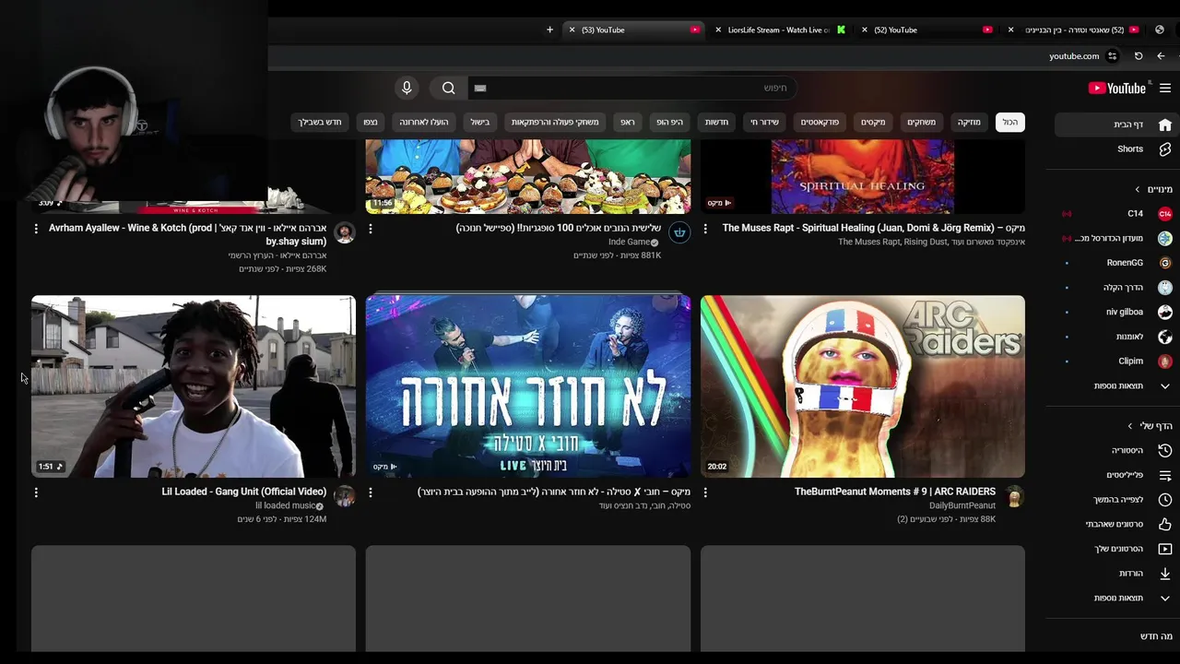Open a new browser tab with plus
1180x664 pixels.
click(549, 30)
